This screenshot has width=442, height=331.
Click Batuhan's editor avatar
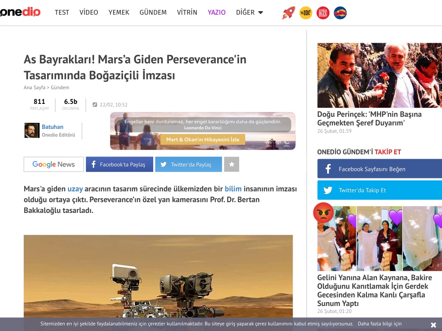point(32,130)
